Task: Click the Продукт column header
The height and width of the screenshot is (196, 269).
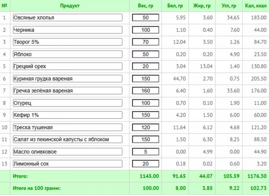Action: 69,6
